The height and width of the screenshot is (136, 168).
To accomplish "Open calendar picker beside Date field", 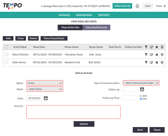I will pyautogui.click(x=46, y=98).
